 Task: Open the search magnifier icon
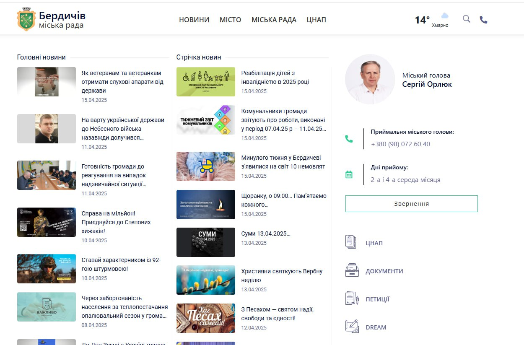point(467,19)
